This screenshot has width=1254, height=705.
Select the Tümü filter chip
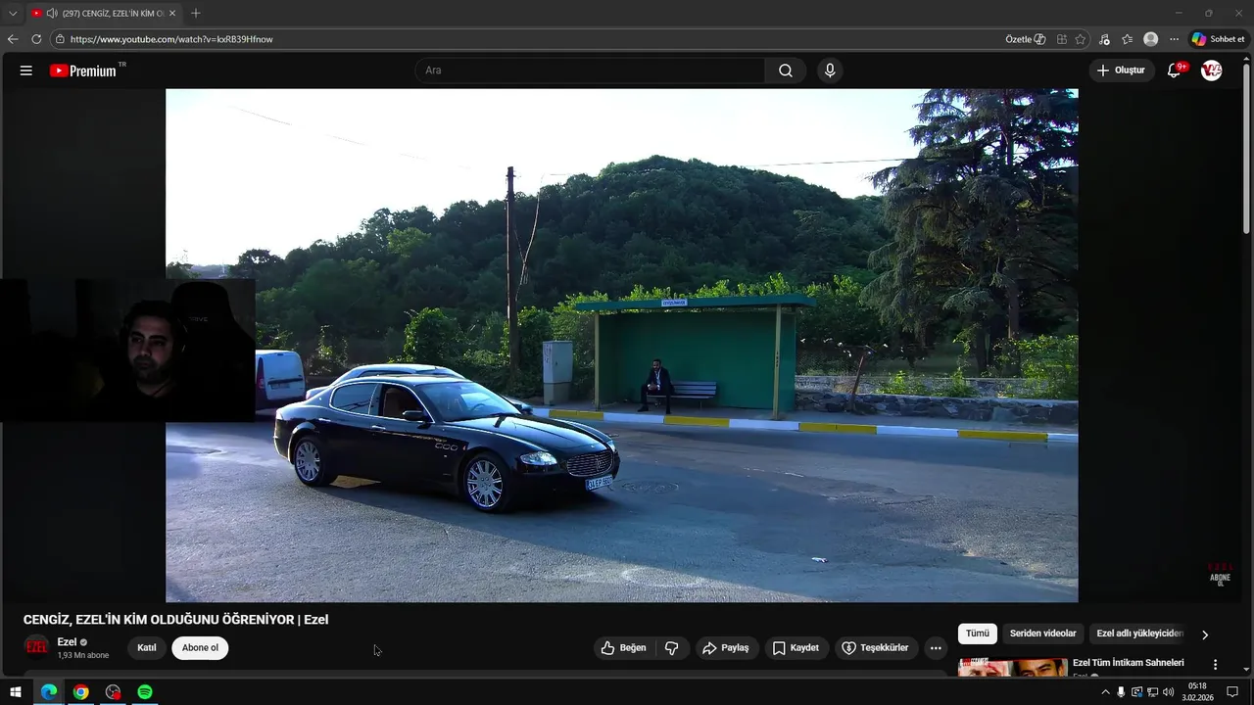pyautogui.click(x=978, y=634)
